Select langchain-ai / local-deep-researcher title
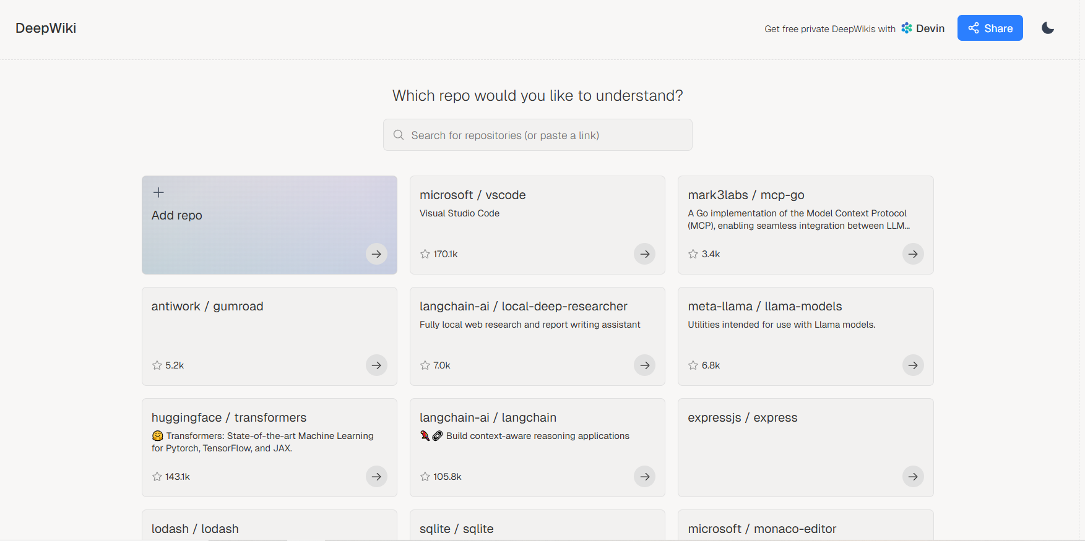 (524, 306)
